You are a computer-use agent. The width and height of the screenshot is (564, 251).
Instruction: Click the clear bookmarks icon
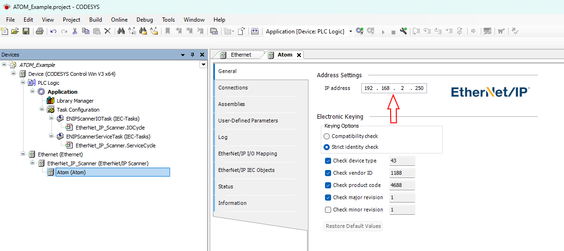click(x=200, y=31)
